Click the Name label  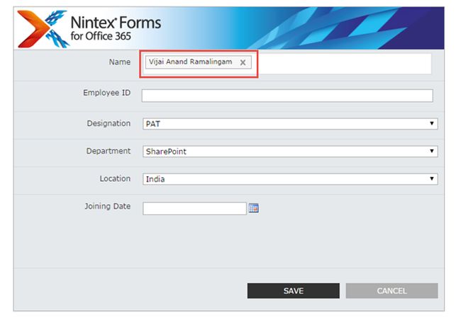(x=120, y=62)
